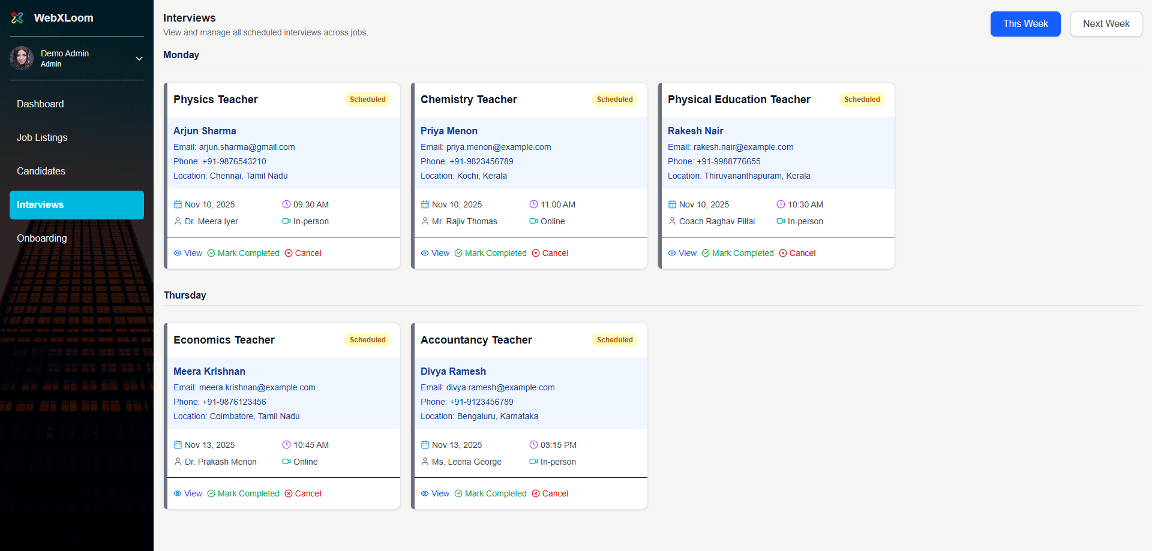Click the WebXLoom logo icon
Screen dimensions: 1152x551
tap(17, 18)
